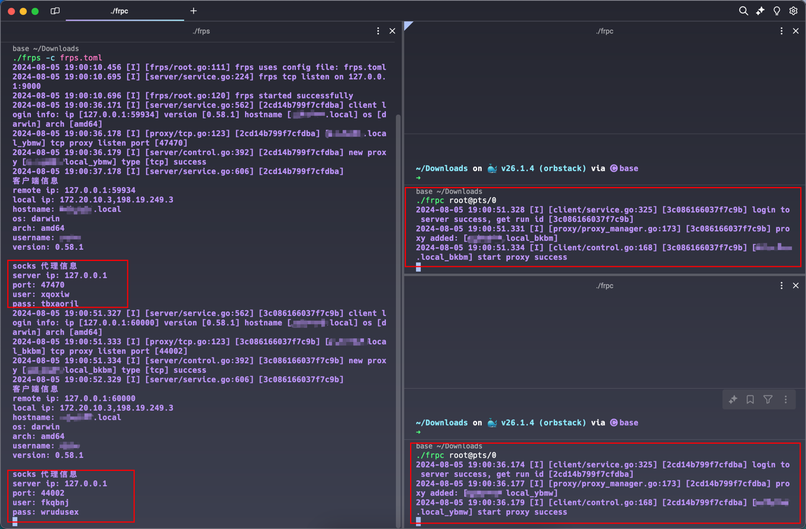Open the Warp Drive sidebar panel icon
Viewport: 806px width, 529px height.
[55, 11]
